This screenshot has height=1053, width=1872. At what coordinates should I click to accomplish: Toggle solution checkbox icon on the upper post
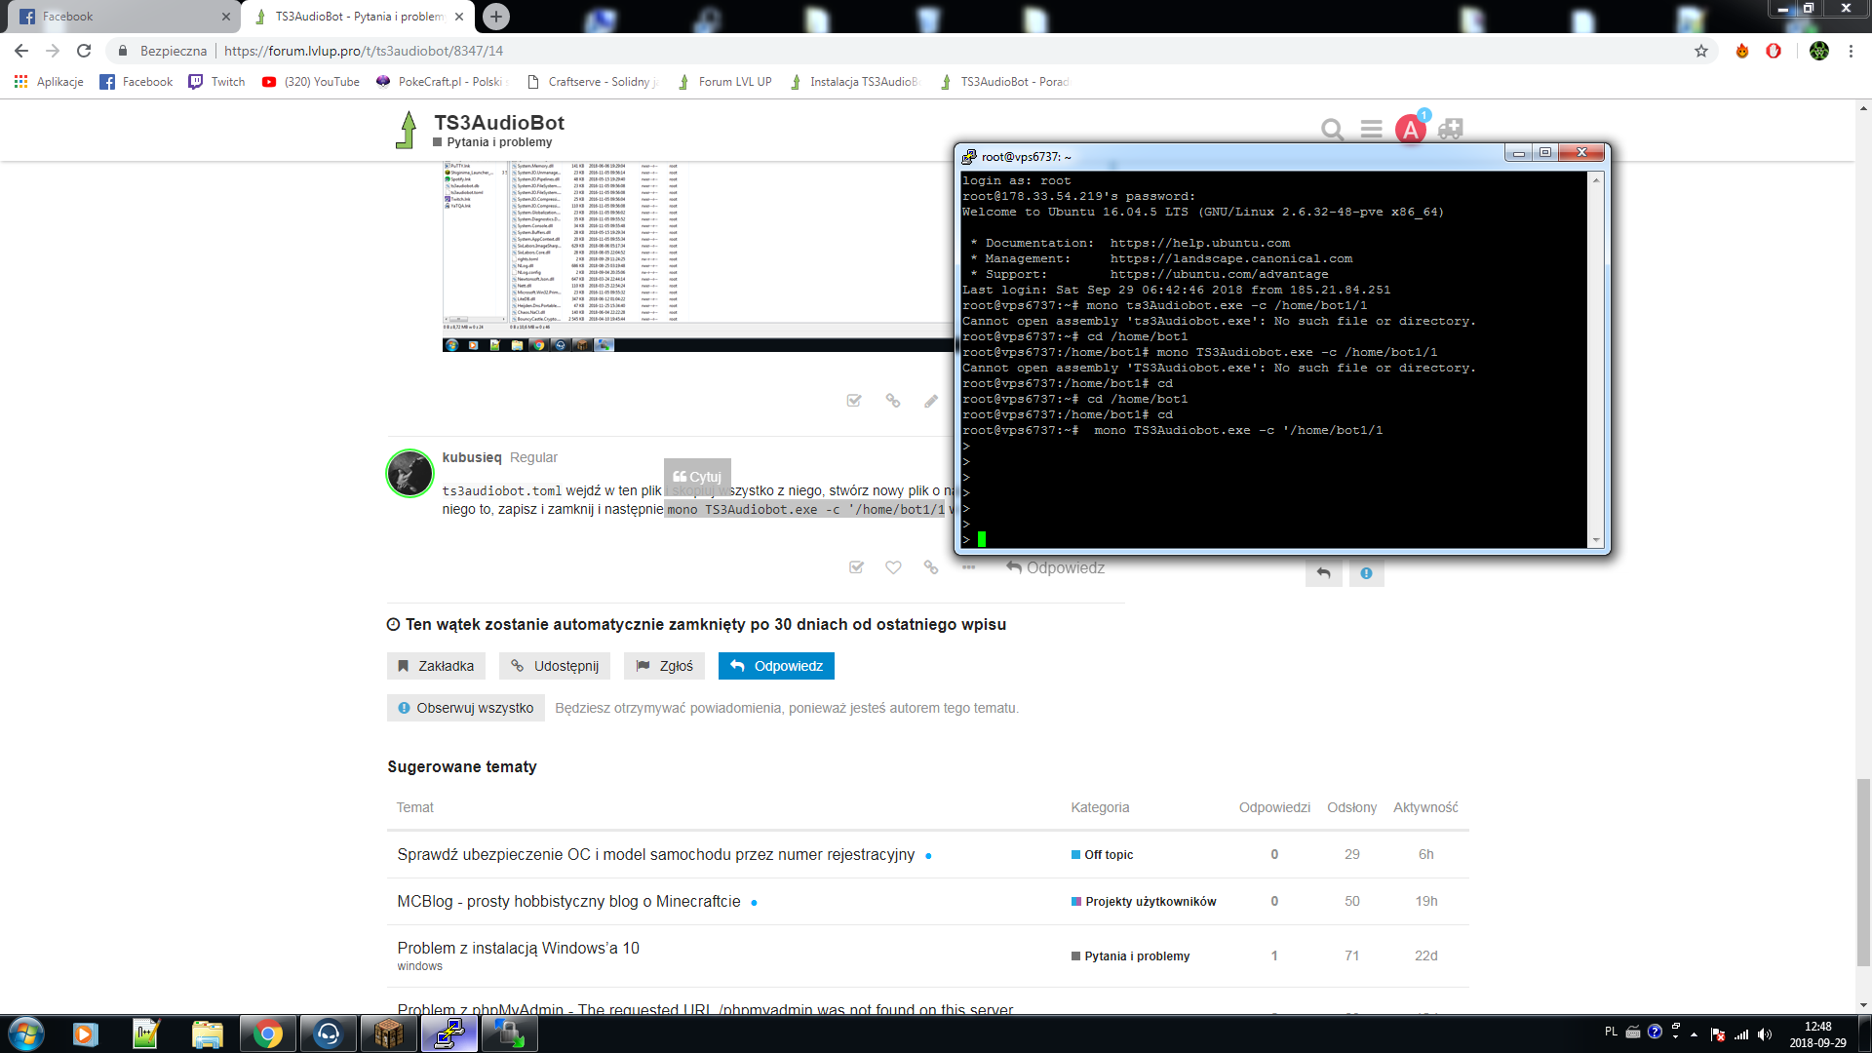pyautogui.click(x=854, y=401)
